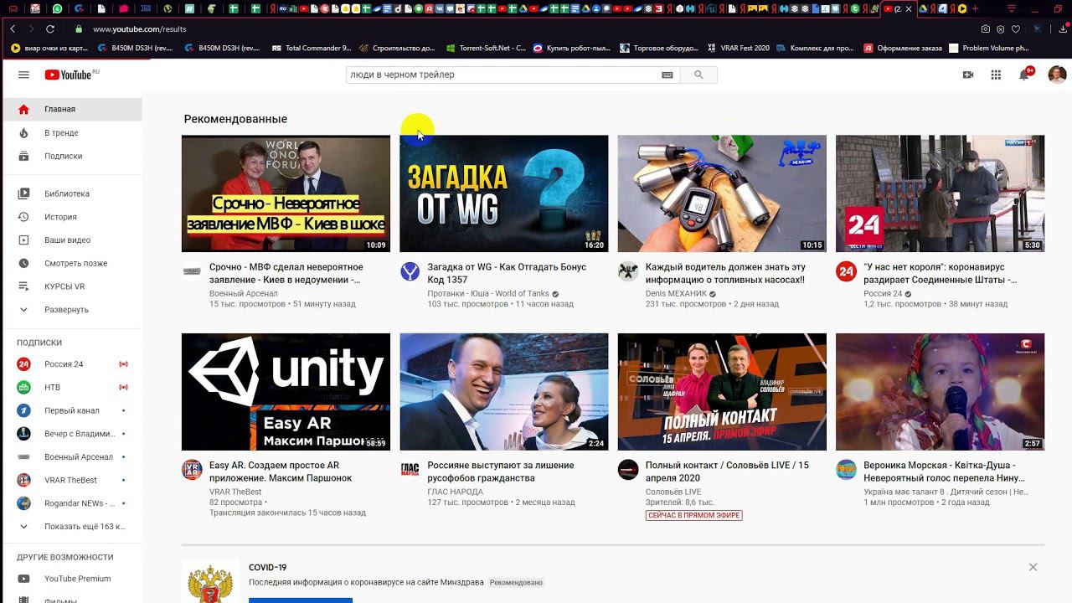
Task: Open Rogandar NEWs subscription
Action: pyautogui.click(x=71, y=503)
